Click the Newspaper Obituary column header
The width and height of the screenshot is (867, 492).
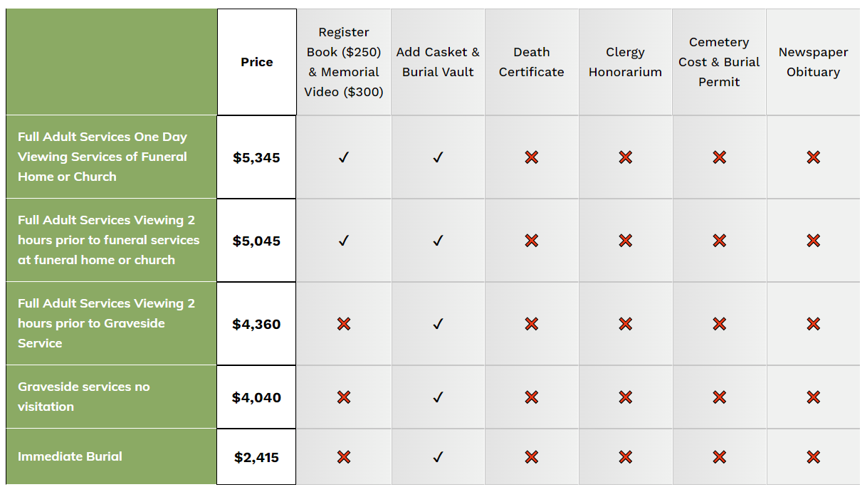[814, 62]
